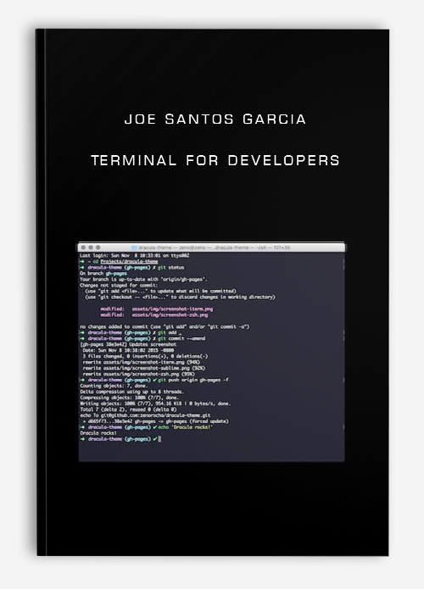Click the green checkmark before 'git push origin'

[155, 380]
